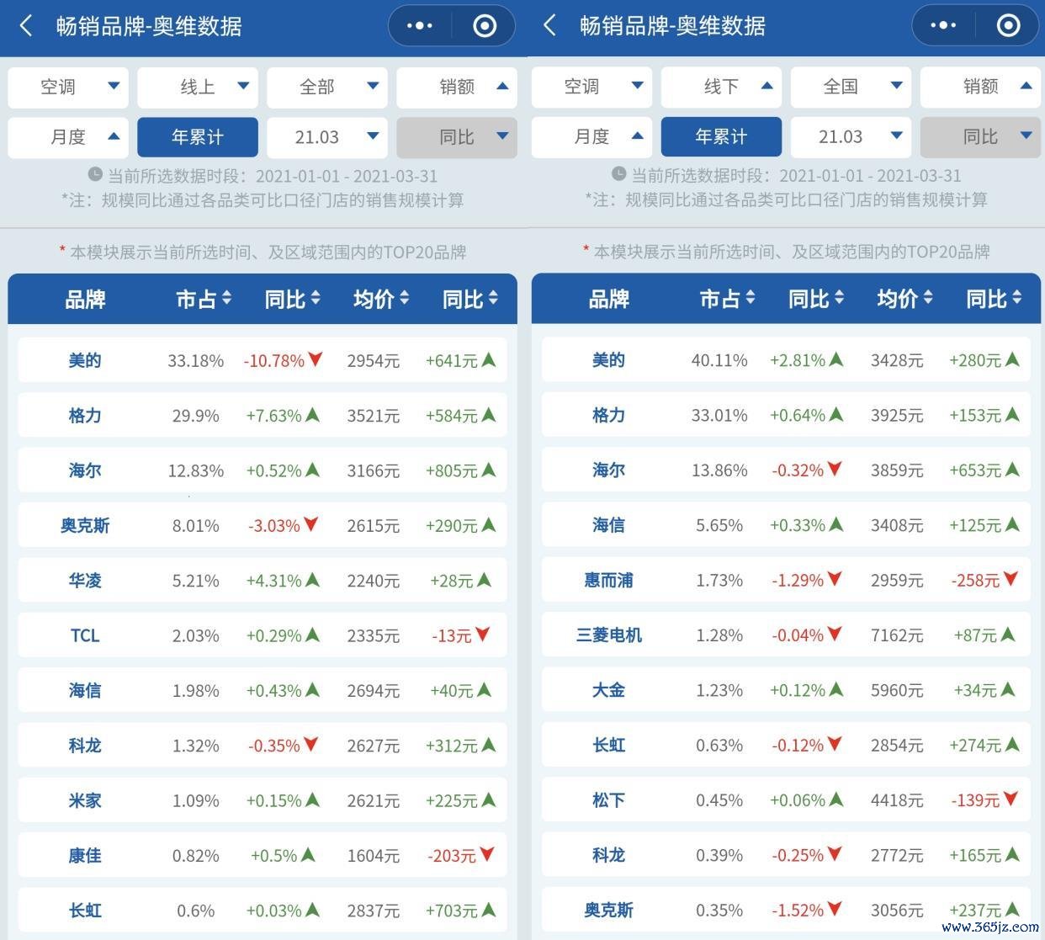The width and height of the screenshot is (1045, 940).
Task: Click the -258元 price change for 惠而浦
Action: click(x=976, y=580)
